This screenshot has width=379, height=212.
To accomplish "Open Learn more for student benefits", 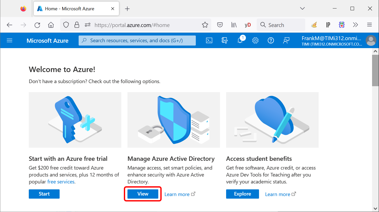I will pos(281,194).
